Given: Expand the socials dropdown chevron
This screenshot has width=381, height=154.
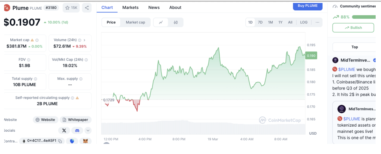Looking at the screenshot, I should tap(88, 130).
